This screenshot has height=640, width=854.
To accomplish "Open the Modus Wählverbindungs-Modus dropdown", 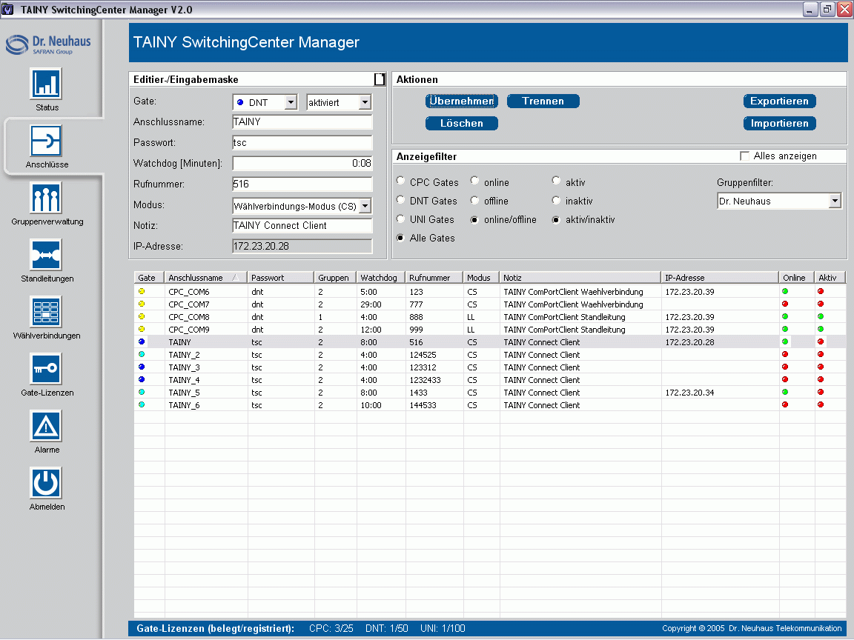I will pos(365,207).
